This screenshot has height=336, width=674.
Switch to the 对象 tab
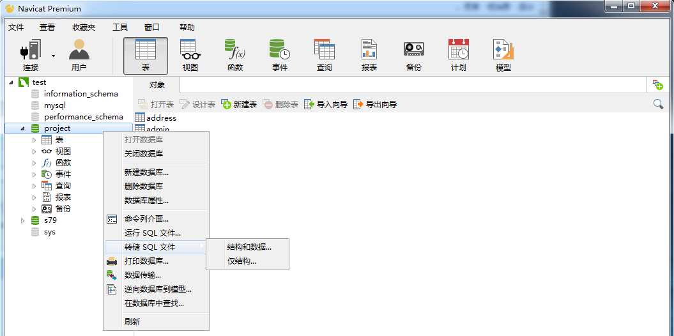tap(157, 85)
